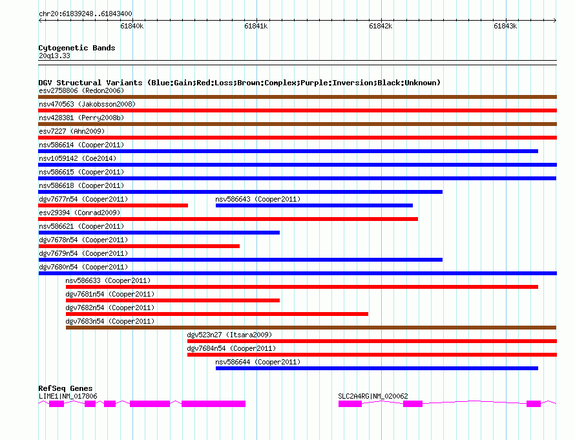Select the blue dgv7679n54 gain bar

pos(240,260)
